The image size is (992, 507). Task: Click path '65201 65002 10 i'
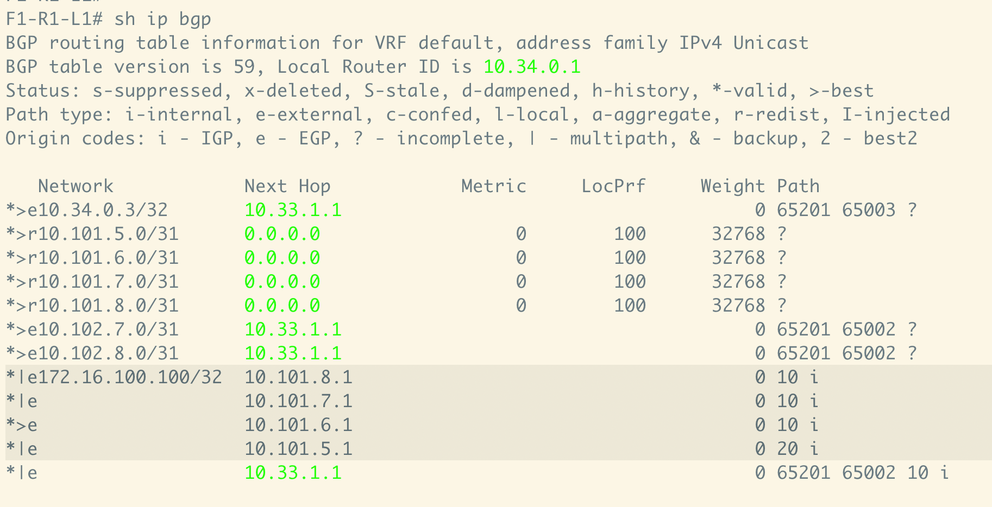tap(863, 473)
